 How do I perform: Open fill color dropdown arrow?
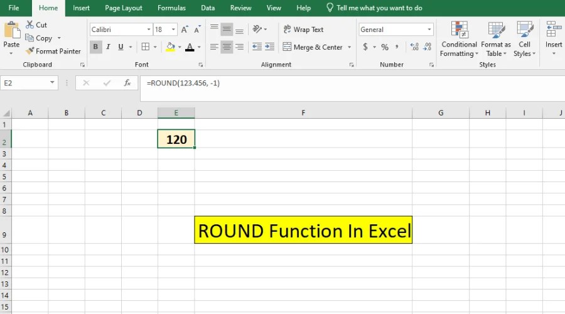coord(180,47)
